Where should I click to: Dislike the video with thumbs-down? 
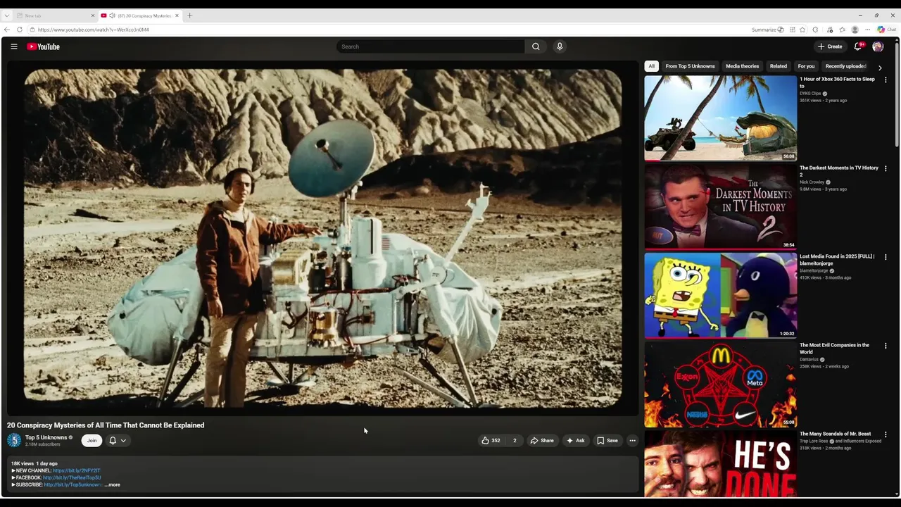515,441
